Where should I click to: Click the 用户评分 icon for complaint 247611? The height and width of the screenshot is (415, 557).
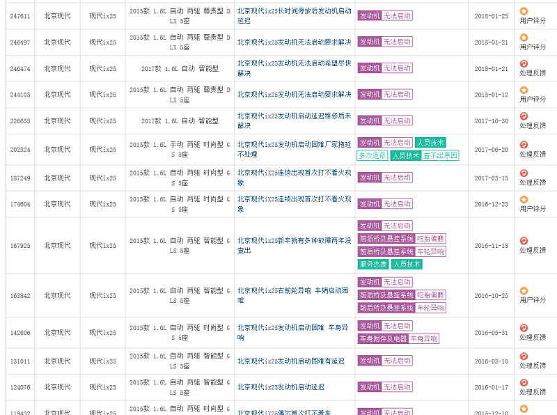524,11
